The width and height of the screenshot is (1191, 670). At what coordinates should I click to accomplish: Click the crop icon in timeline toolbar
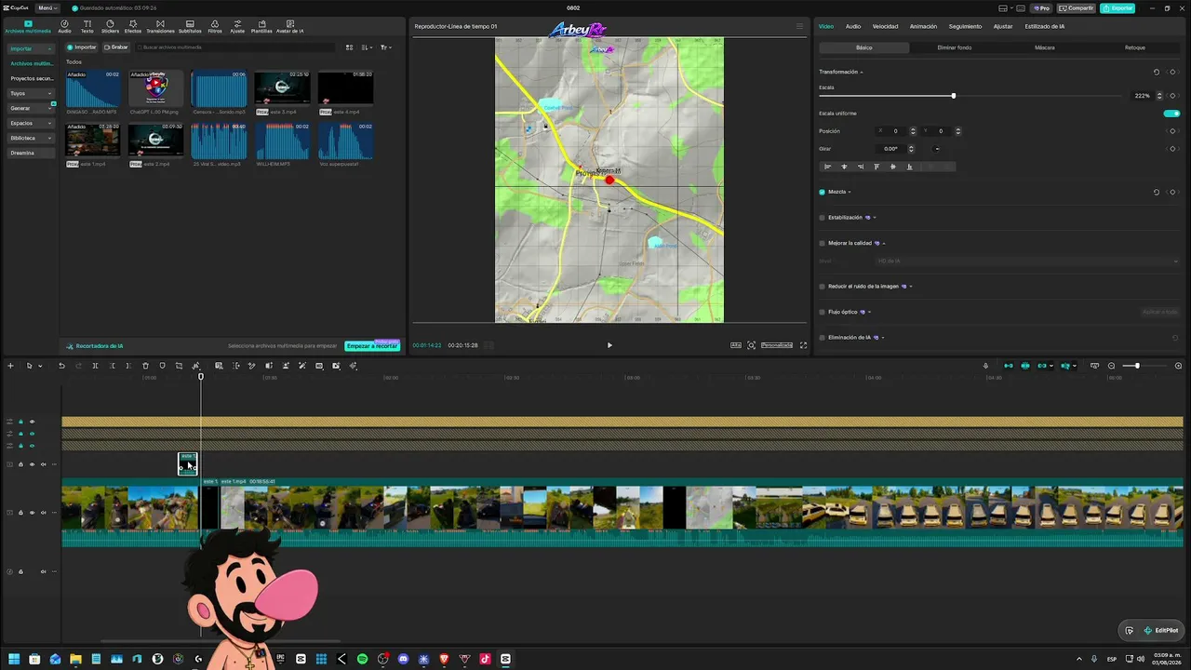[179, 366]
